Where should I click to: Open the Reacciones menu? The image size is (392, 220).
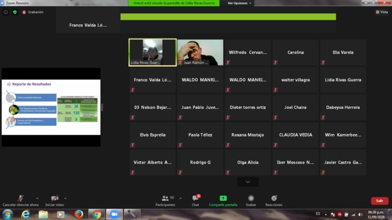pyautogui.click(x=274, y=199)
